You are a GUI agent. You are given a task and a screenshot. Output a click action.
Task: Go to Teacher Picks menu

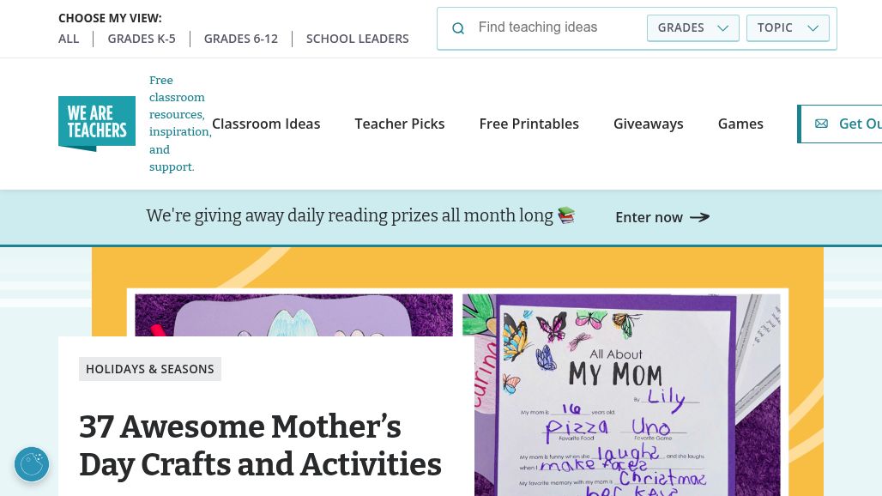coord(400,124)
